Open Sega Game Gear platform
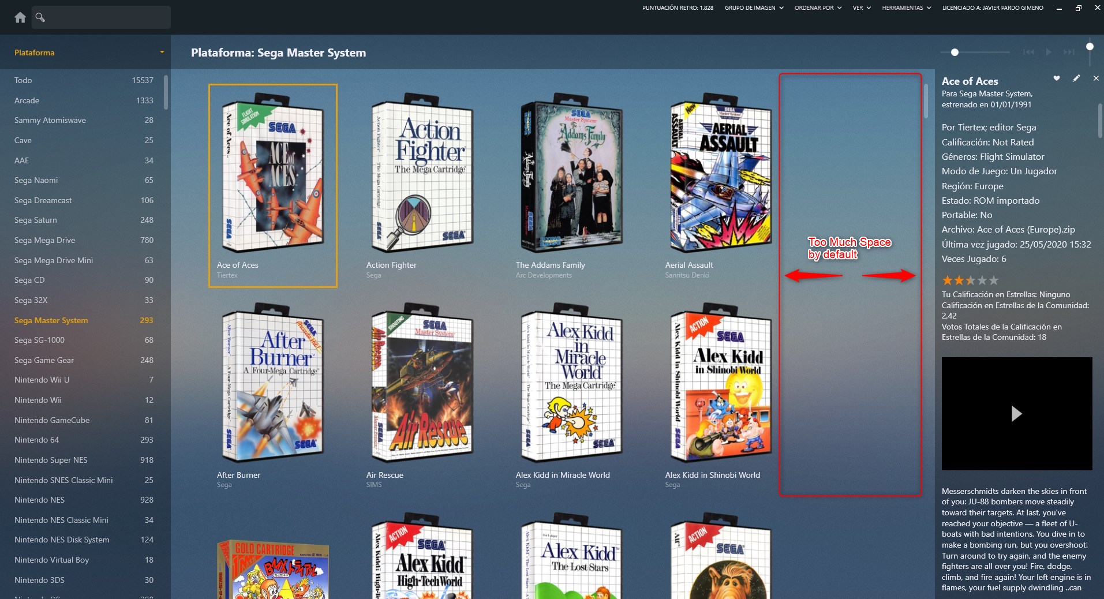1104x599 pixels. [x=84, y=360]
